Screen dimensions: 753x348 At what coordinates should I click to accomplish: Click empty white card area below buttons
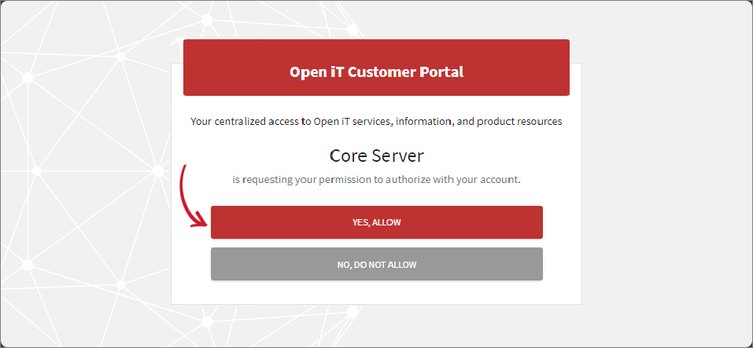(x=376, y=292)
